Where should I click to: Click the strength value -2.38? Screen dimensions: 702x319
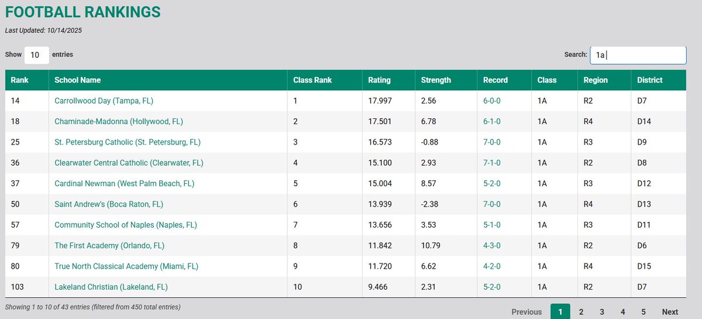(x=430, y=204)
